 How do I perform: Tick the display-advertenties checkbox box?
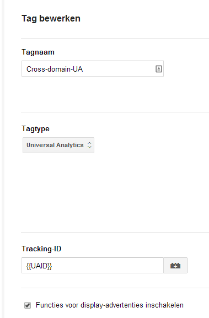(28, 305)
